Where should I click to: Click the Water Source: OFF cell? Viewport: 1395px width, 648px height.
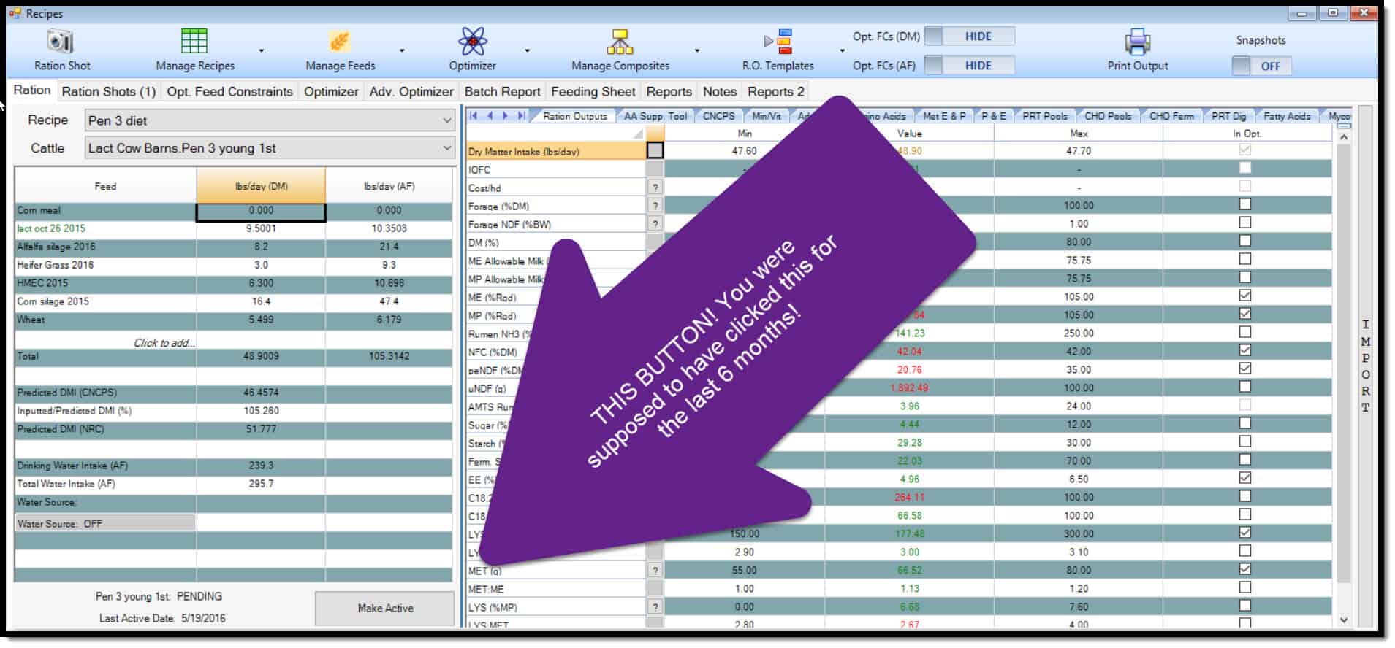(x=105, y=523)
